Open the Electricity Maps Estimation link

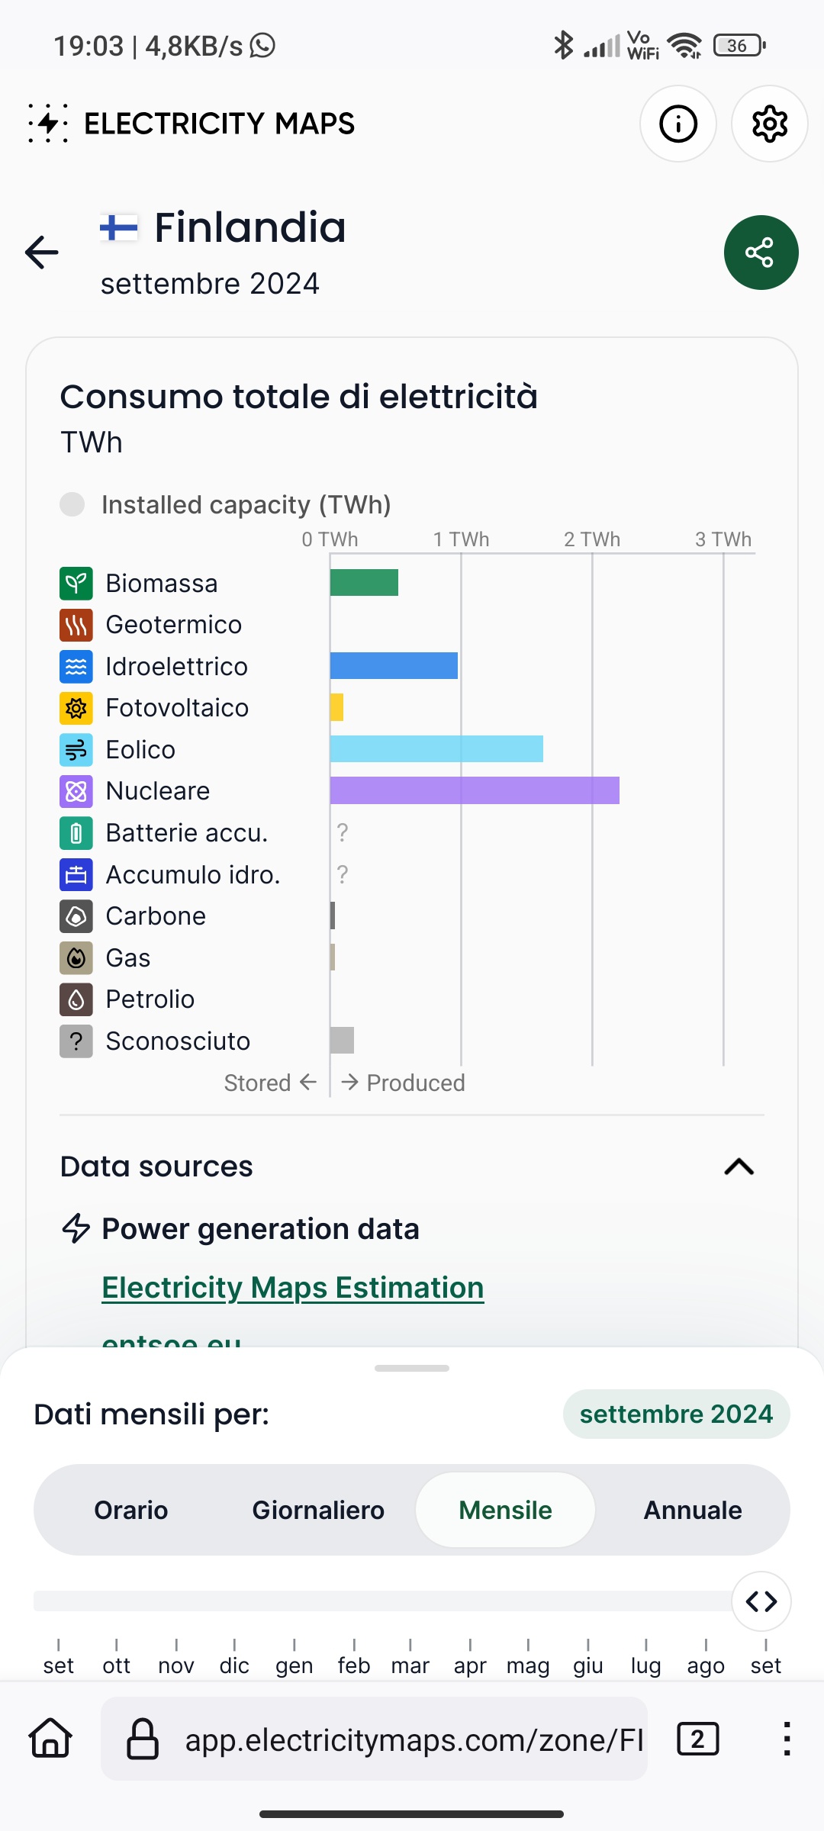pos(293,1288)
